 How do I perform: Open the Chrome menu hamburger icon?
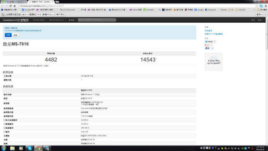coord(266,6)
